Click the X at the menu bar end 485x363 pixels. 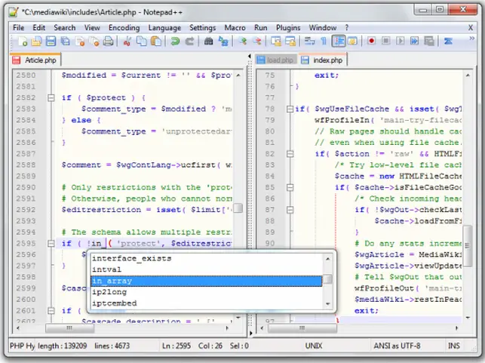point(471,27)
